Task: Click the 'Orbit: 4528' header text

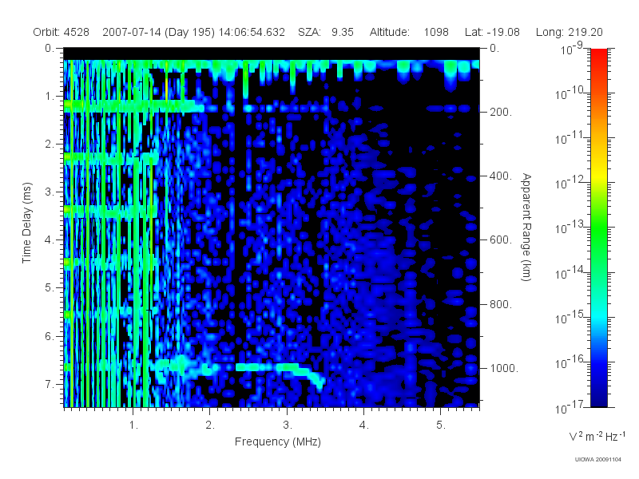Action: coord(62,32)
